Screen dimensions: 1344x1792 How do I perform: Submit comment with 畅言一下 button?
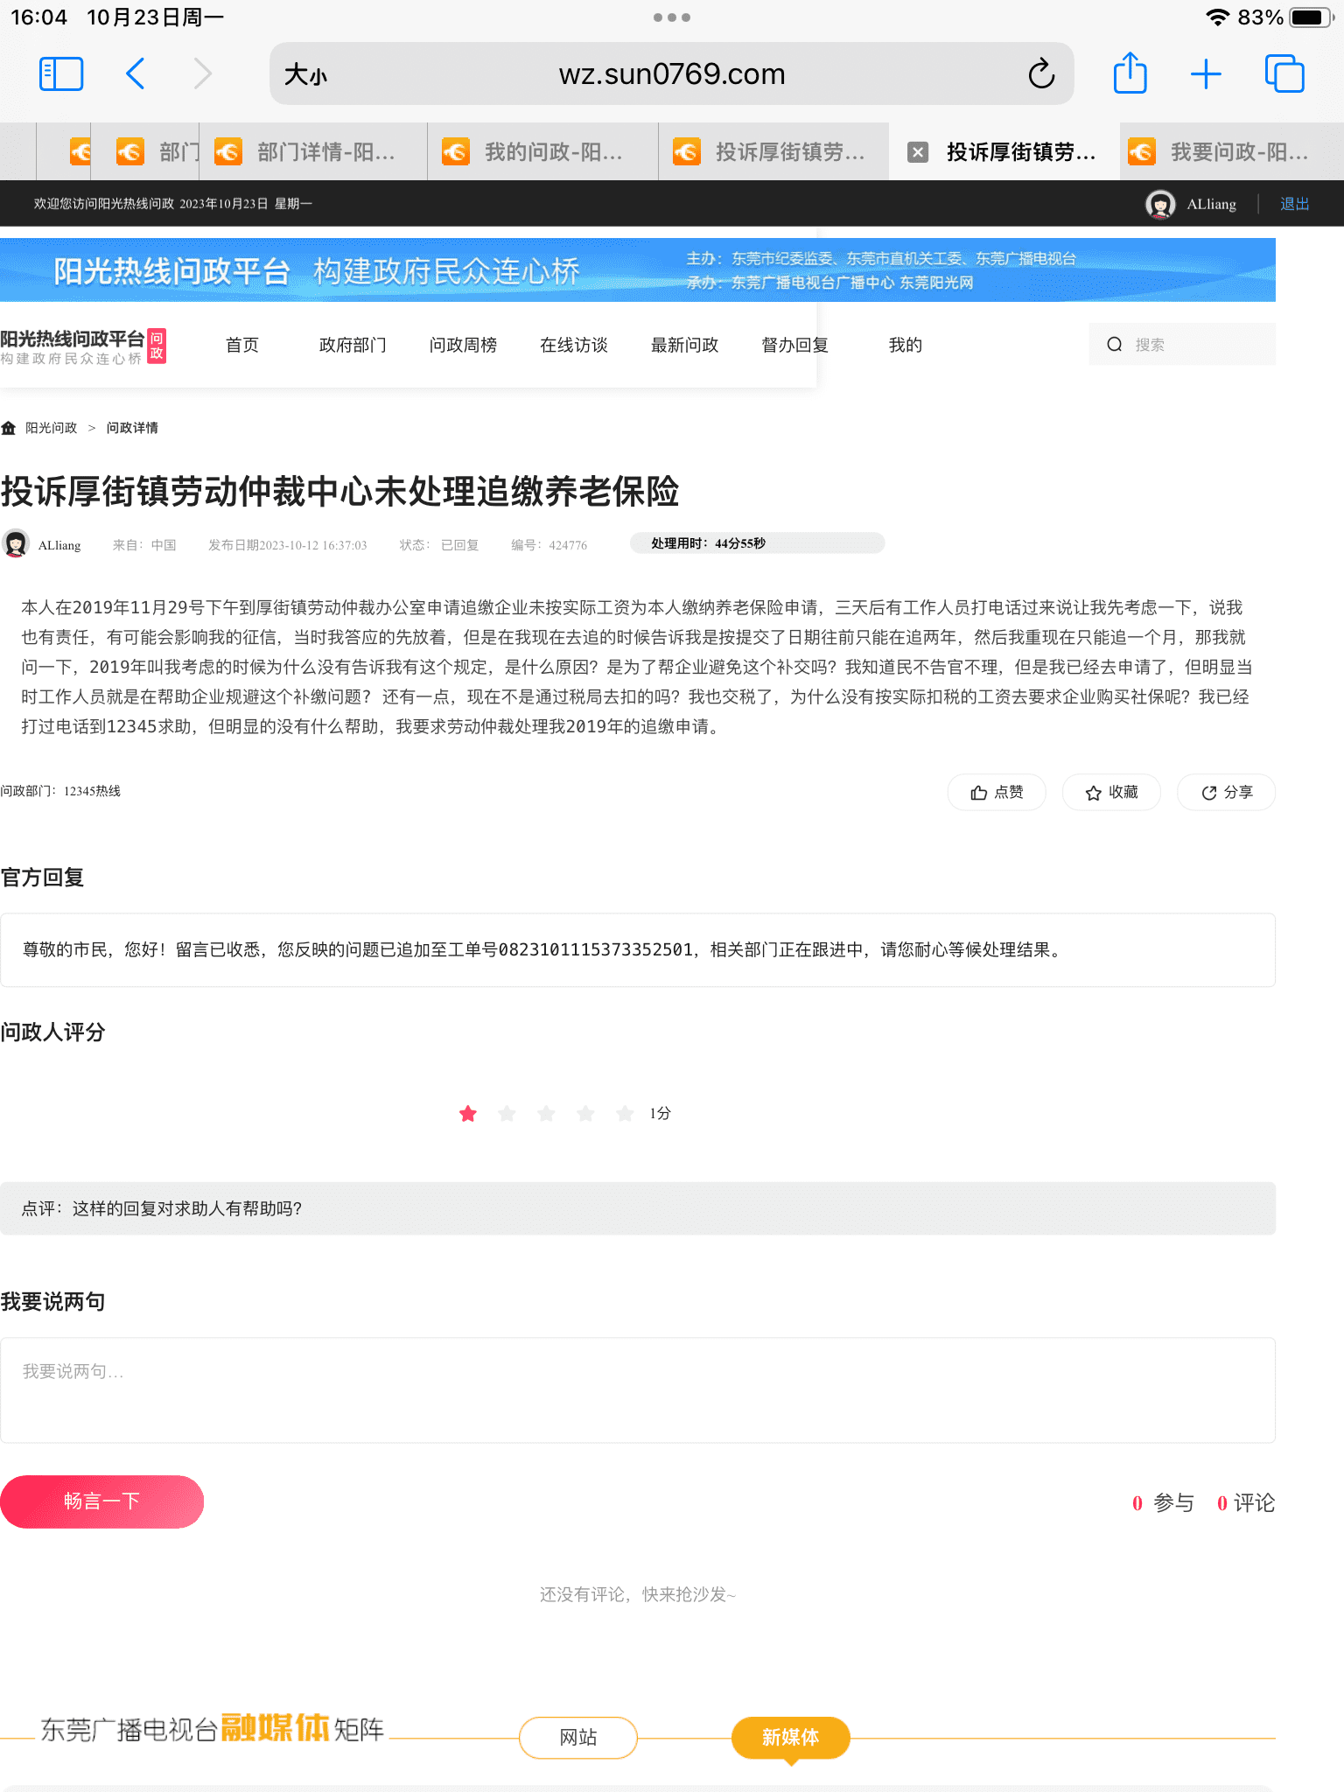point(101,1501)
